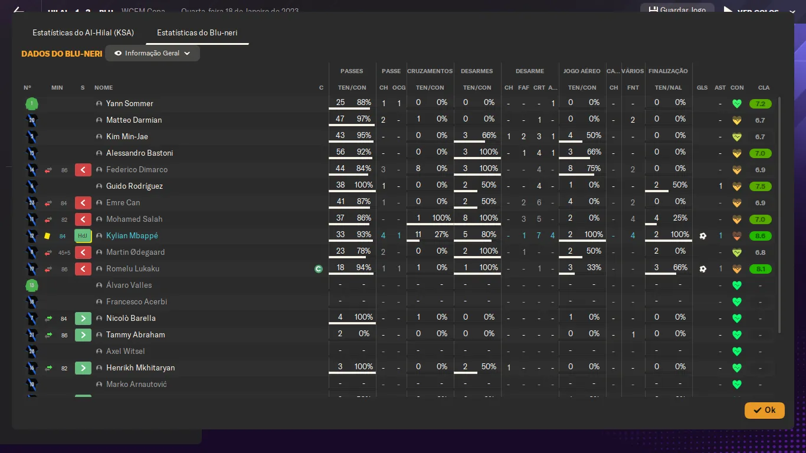Open the Informação Geral view dropdown
The height and width of the screenshot is (453, 806).
click(153, 53)
